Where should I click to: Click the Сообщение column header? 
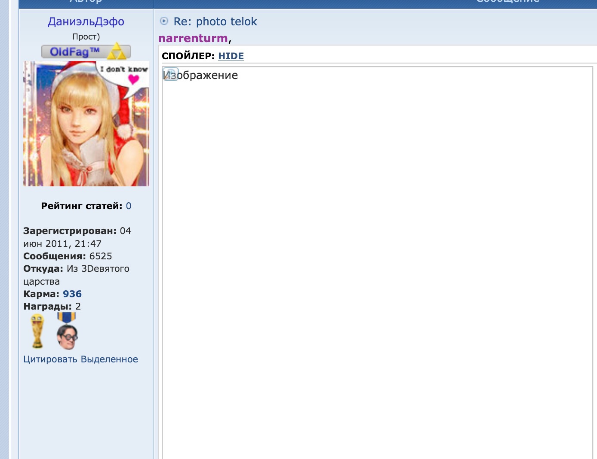508,2
